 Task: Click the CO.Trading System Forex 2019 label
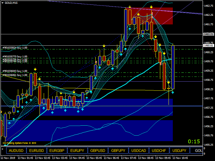coord(19,143)
